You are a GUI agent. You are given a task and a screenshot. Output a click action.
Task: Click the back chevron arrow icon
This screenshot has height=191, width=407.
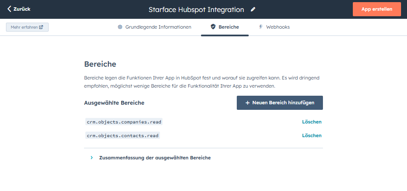[9, 9]
